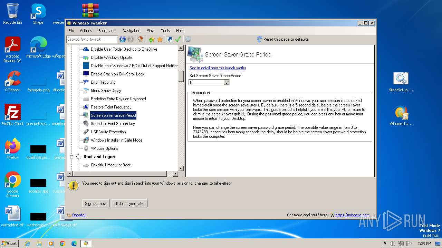Collapse the Boot and Logon category

(72, 157)
